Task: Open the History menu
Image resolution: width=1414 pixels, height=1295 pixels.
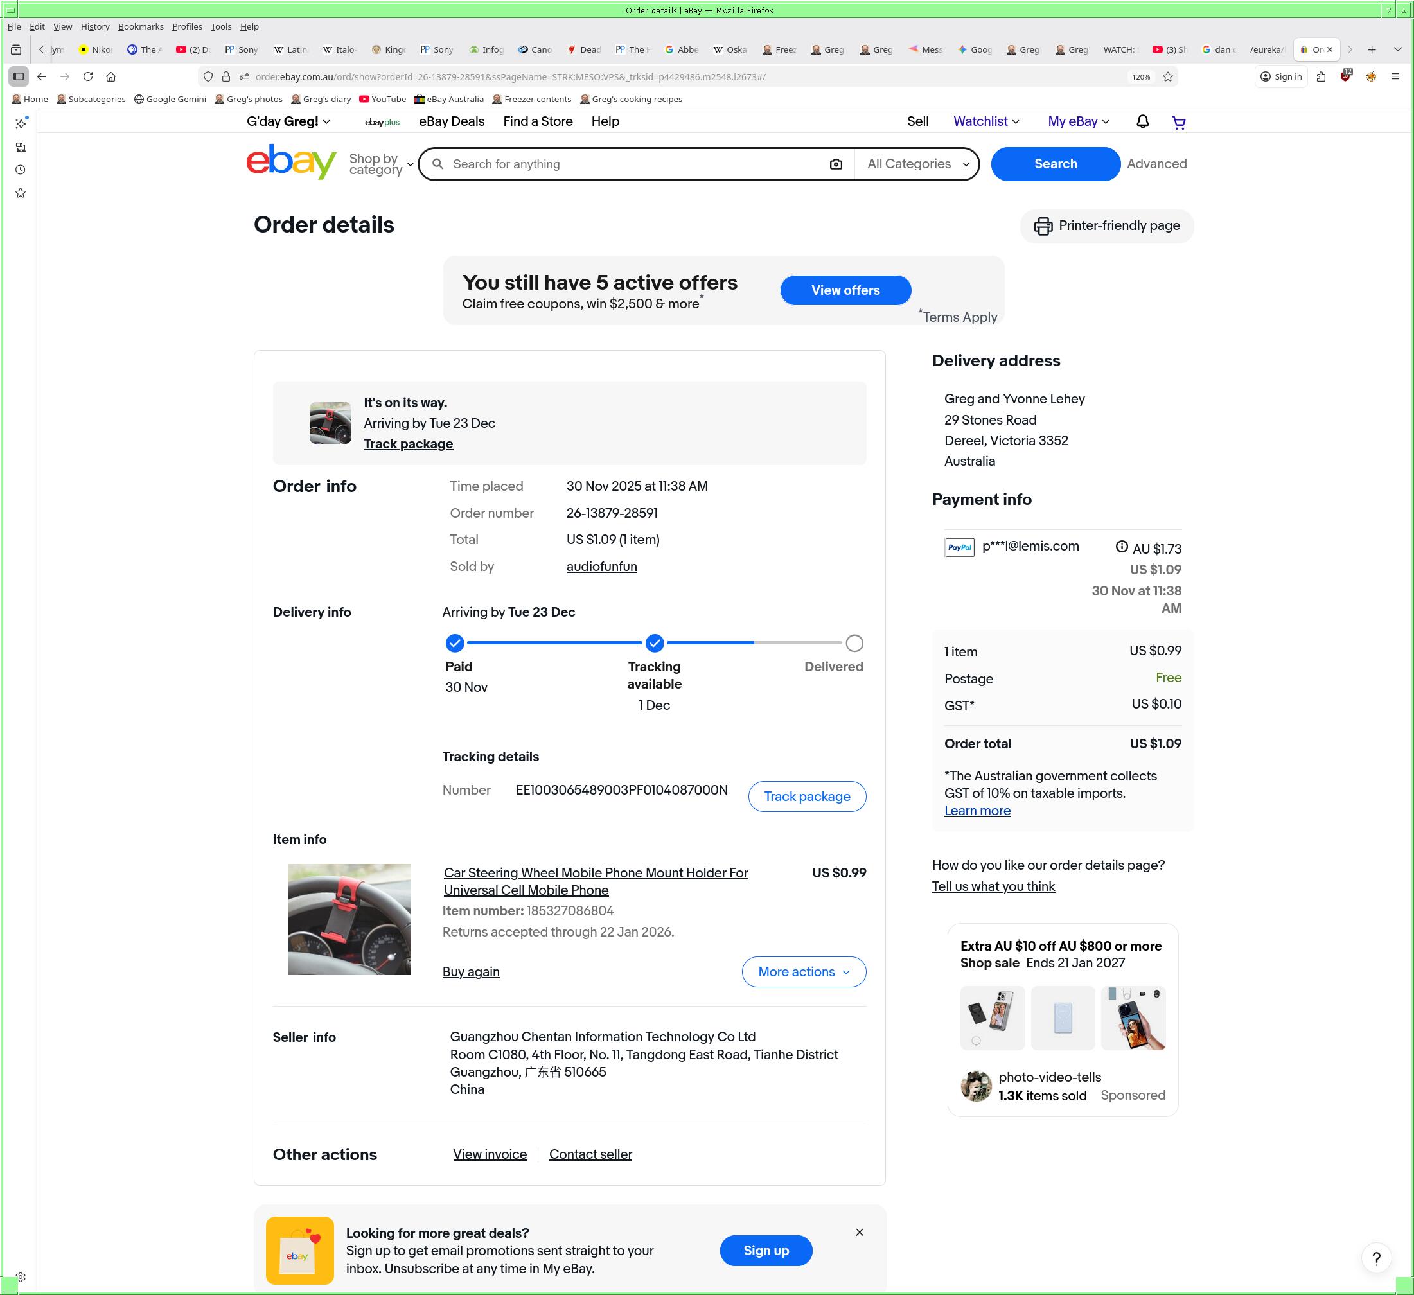Action: click(x=95, y=26)
